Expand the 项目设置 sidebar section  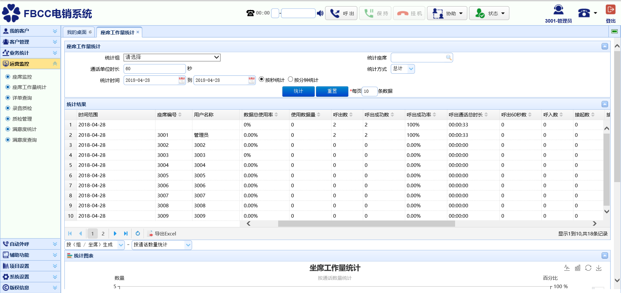[30, 266]
